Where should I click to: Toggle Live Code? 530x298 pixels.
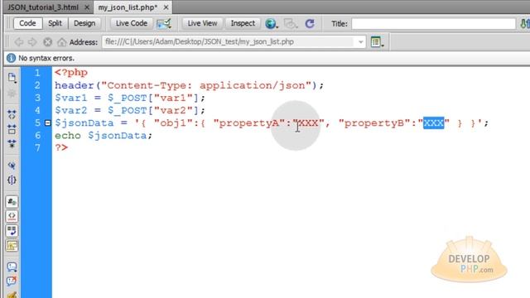(132, 23)
